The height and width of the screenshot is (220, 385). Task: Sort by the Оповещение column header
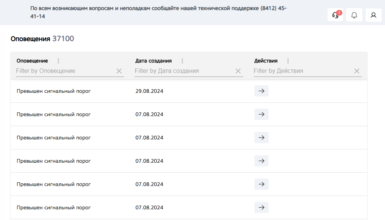point(32,61)
